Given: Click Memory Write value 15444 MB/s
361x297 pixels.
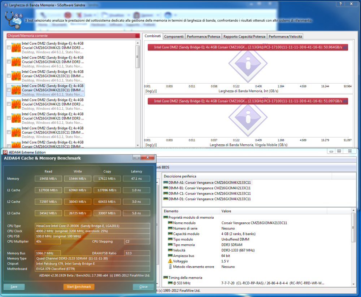Looking at the screenshot, I should (78, 179).
